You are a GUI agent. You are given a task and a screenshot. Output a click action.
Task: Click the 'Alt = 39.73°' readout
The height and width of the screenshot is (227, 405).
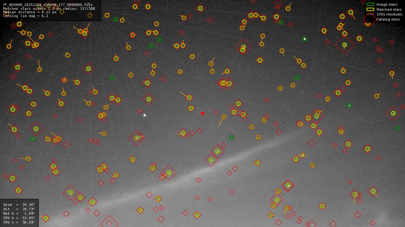[x=19, y=209]
